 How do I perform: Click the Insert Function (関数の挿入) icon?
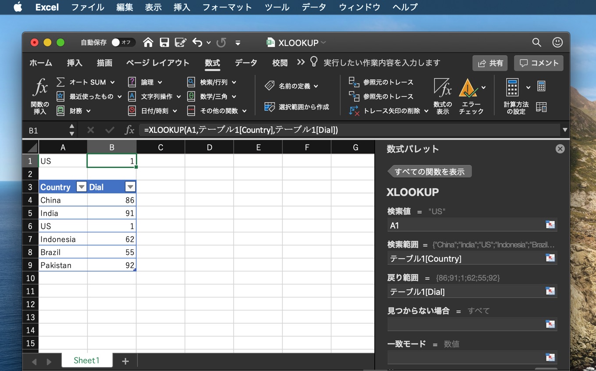[40, 88]
